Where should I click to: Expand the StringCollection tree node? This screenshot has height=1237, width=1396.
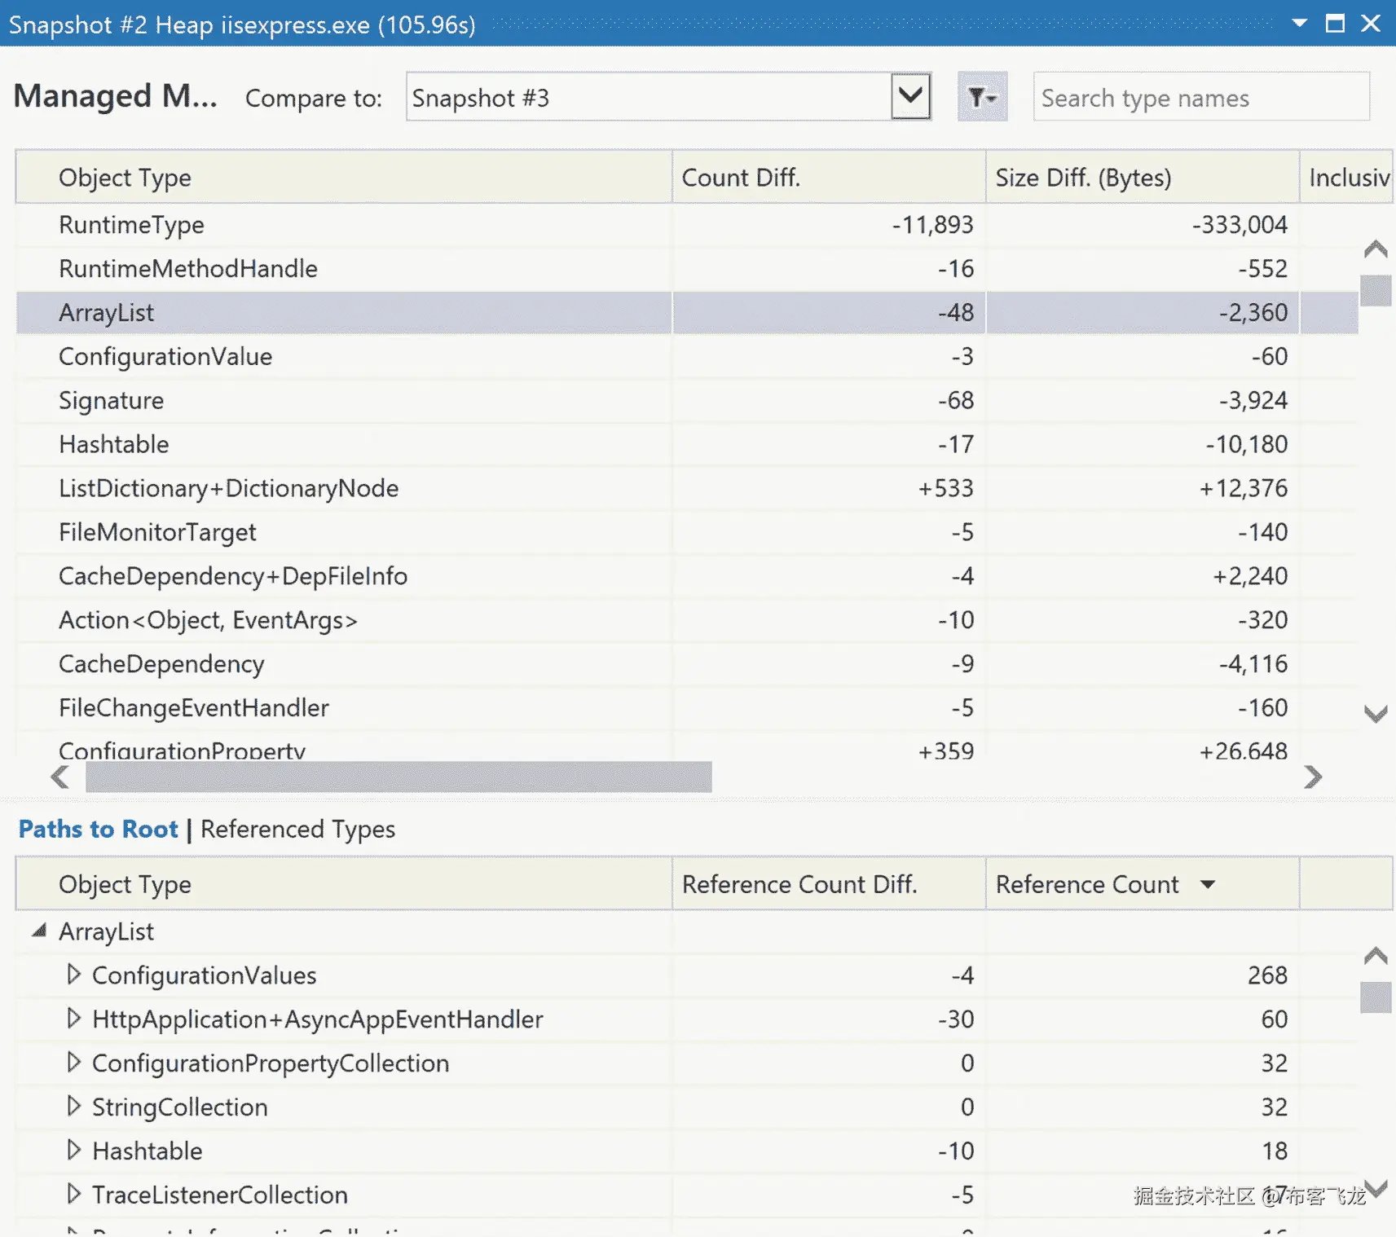pyautogui.click(x=74, y=1107)
